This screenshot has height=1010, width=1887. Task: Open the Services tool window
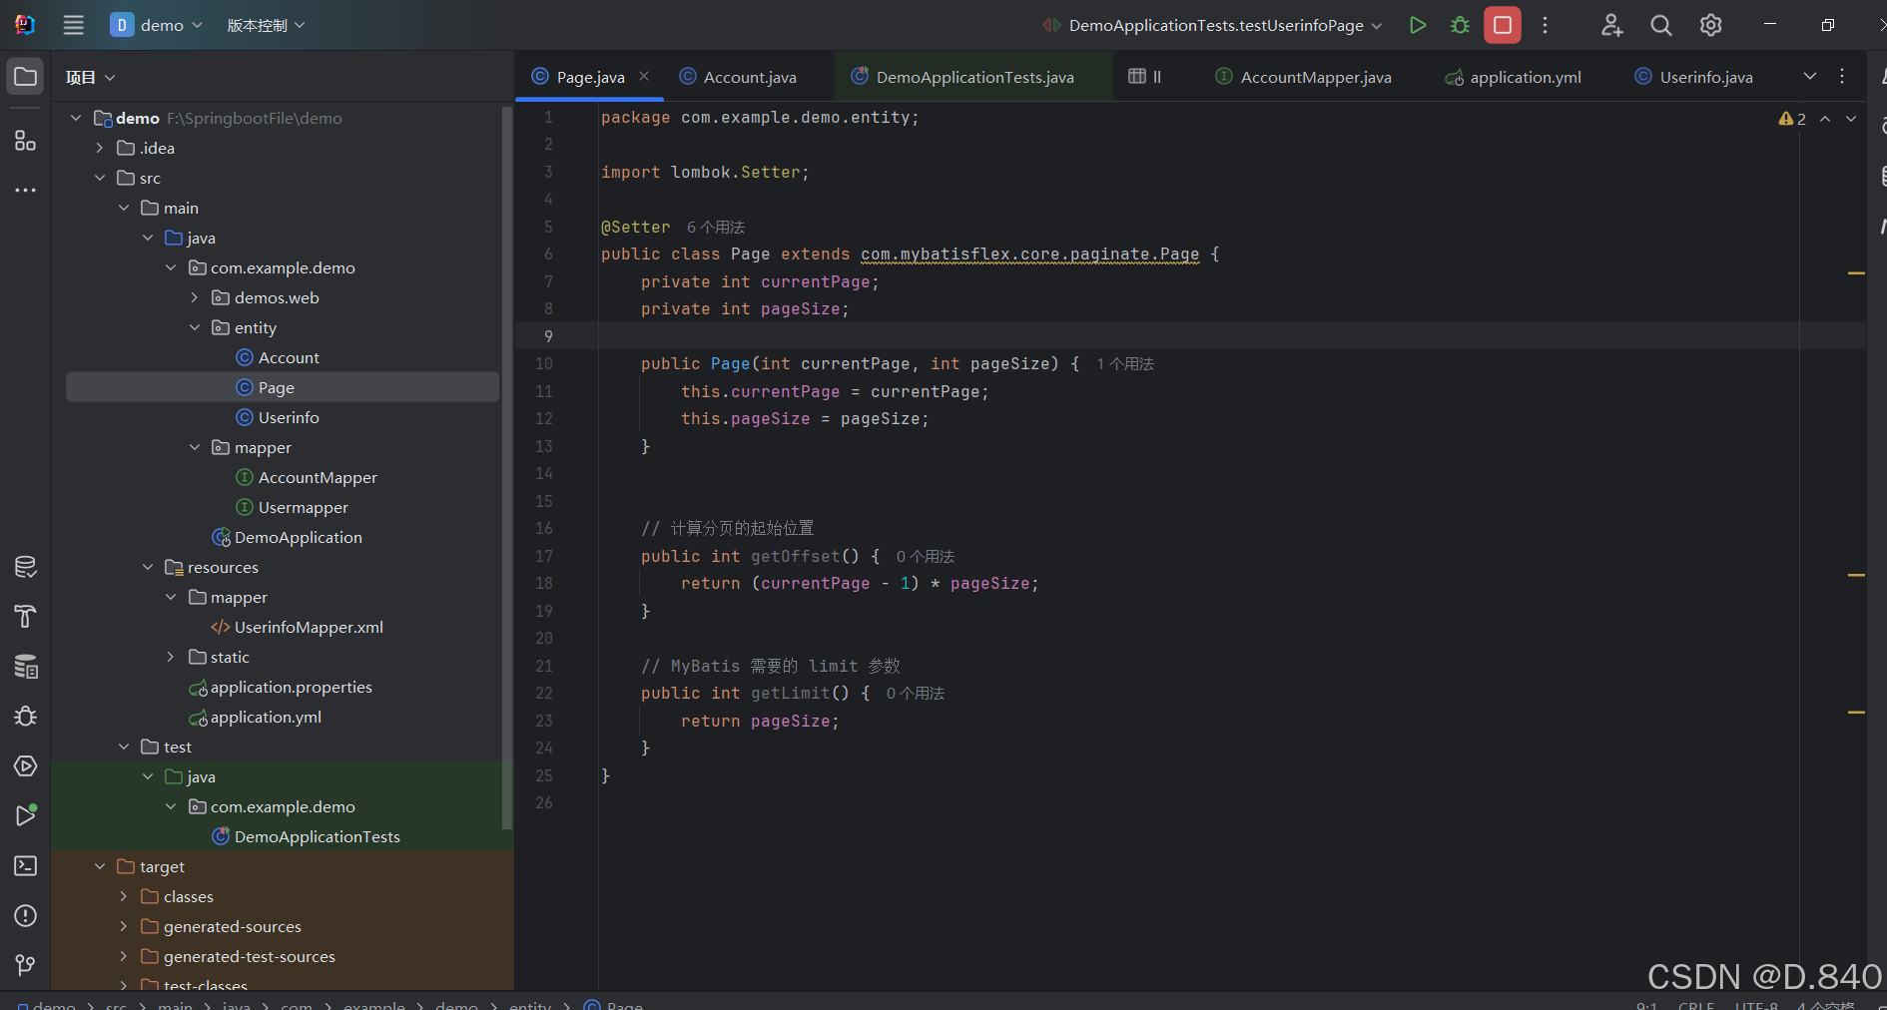click(x=25, y=766)
